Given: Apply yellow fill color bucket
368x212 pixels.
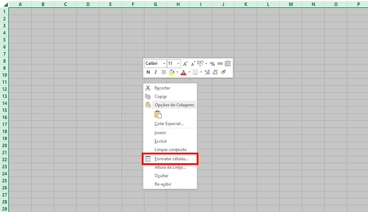Looking at the screenshot, I should tap(172, 72).
